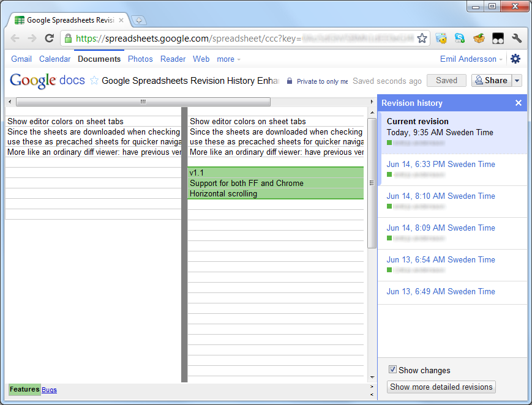Click the vertical scrollbar up arrow

click(372, 113)
